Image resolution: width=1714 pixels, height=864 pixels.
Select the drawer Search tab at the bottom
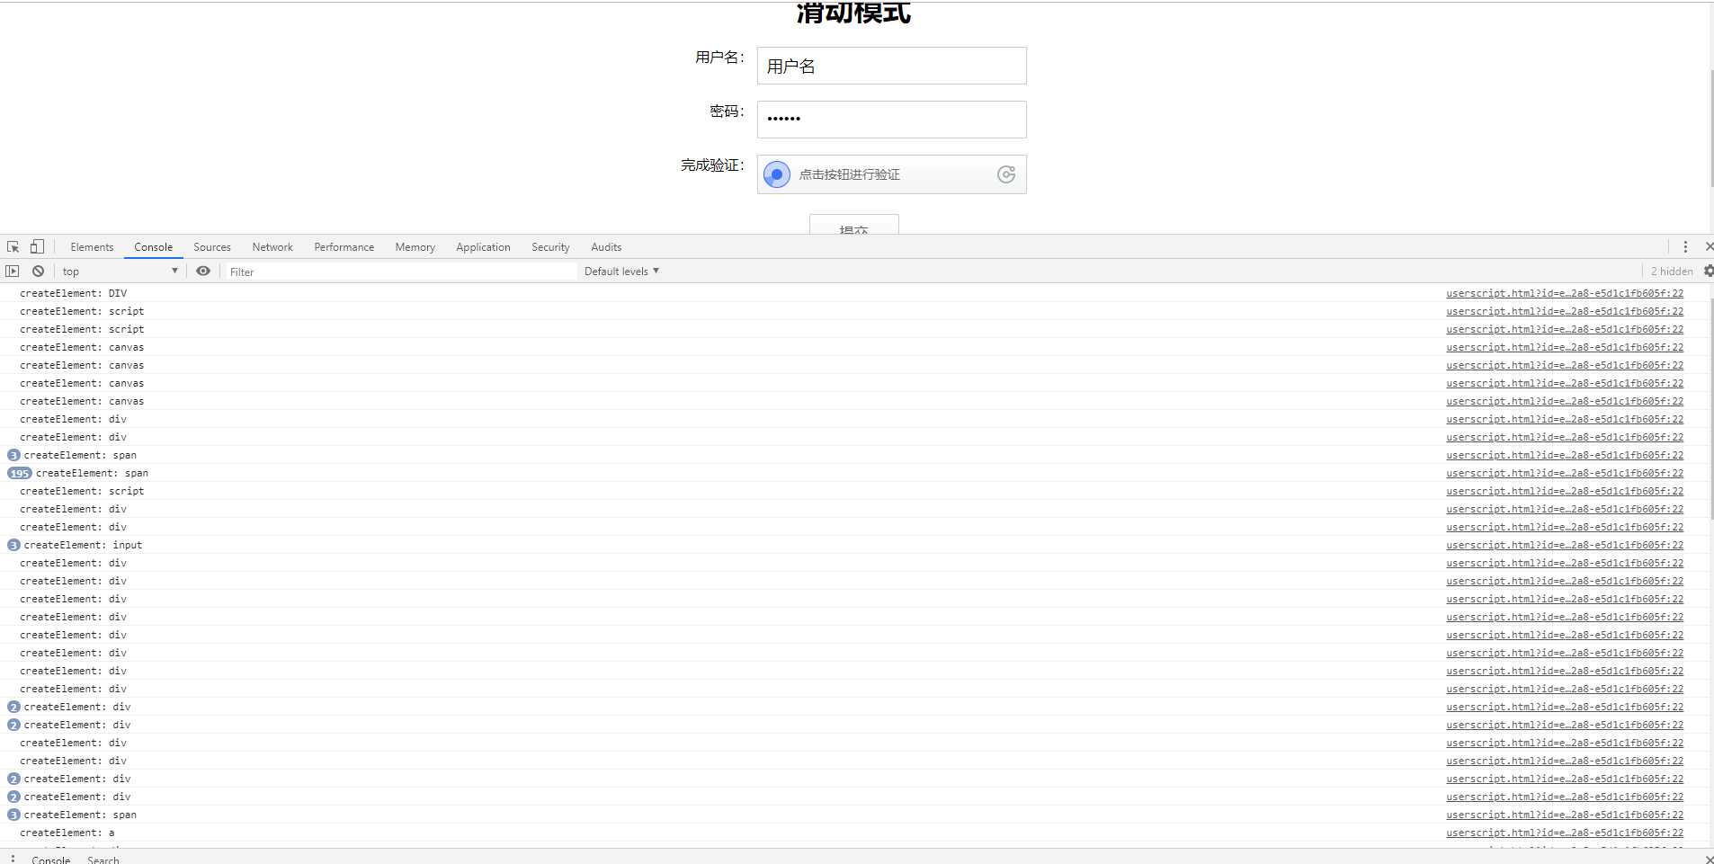tap(103, 860)
